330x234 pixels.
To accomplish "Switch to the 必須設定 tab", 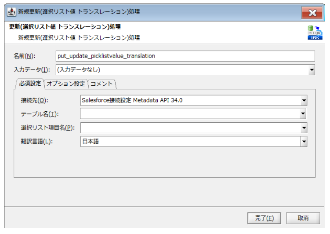I will (x=30, y=84).
